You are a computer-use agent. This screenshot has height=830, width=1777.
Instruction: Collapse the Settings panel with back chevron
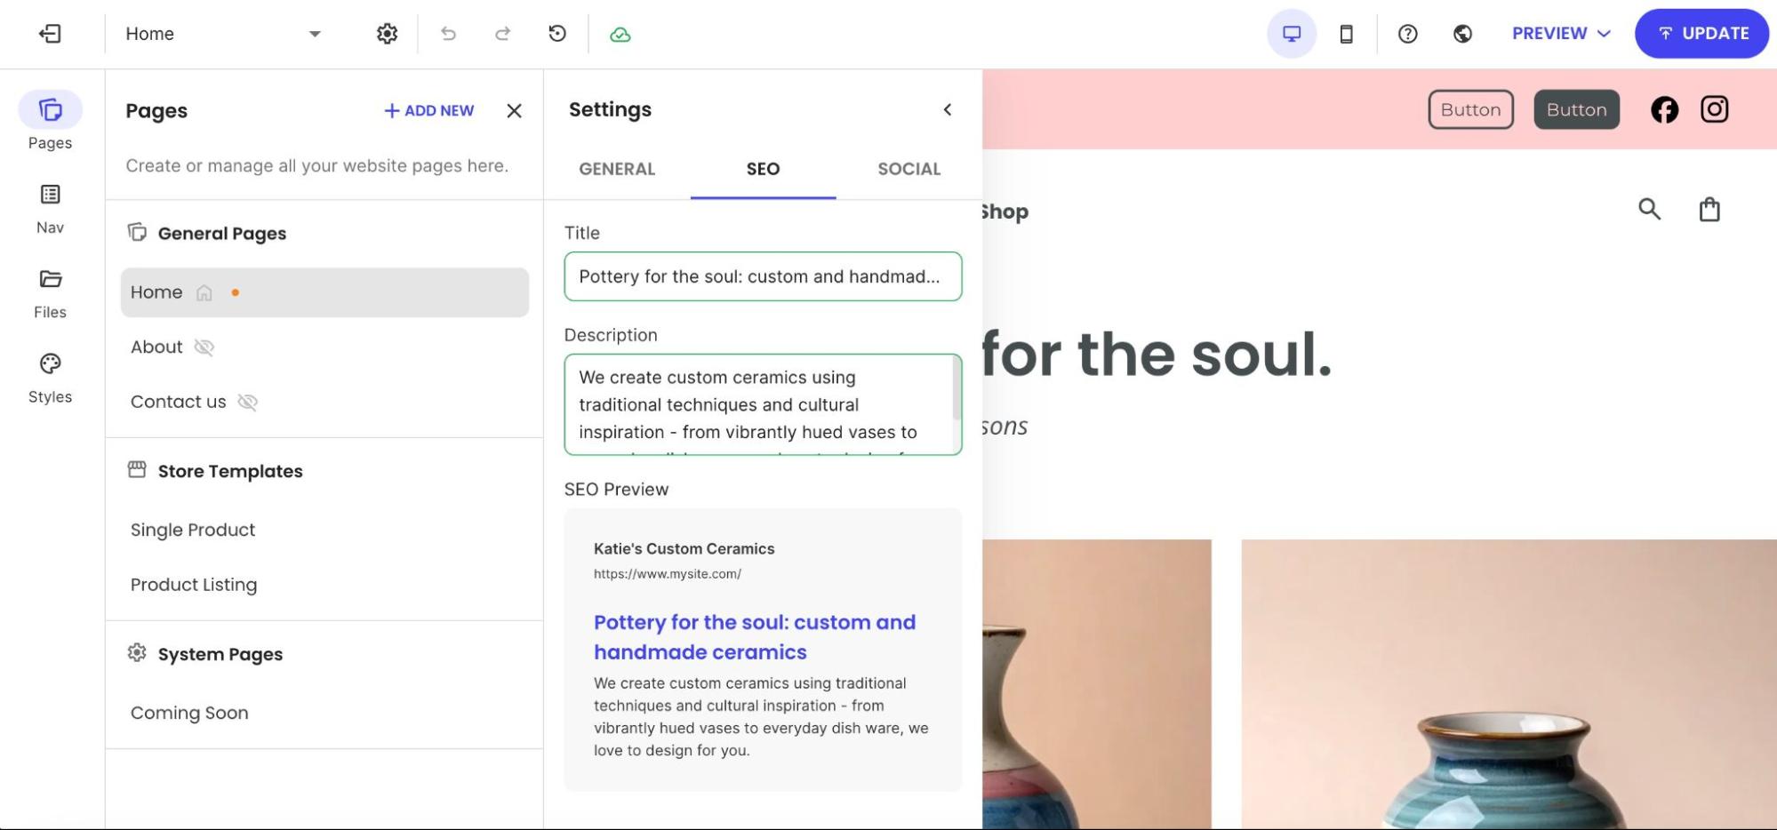[x=948, y=109]
